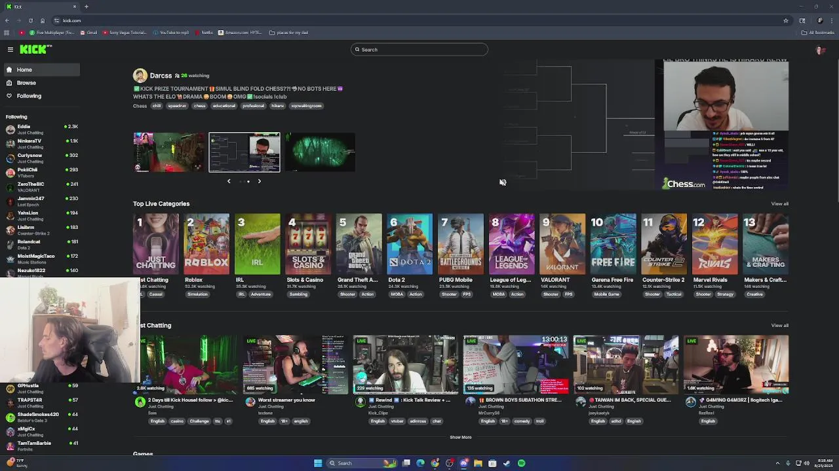This screenshot has width=839, height=471.
Task: Open NinkeraTV in the Following list
Action: coord(41,143)
